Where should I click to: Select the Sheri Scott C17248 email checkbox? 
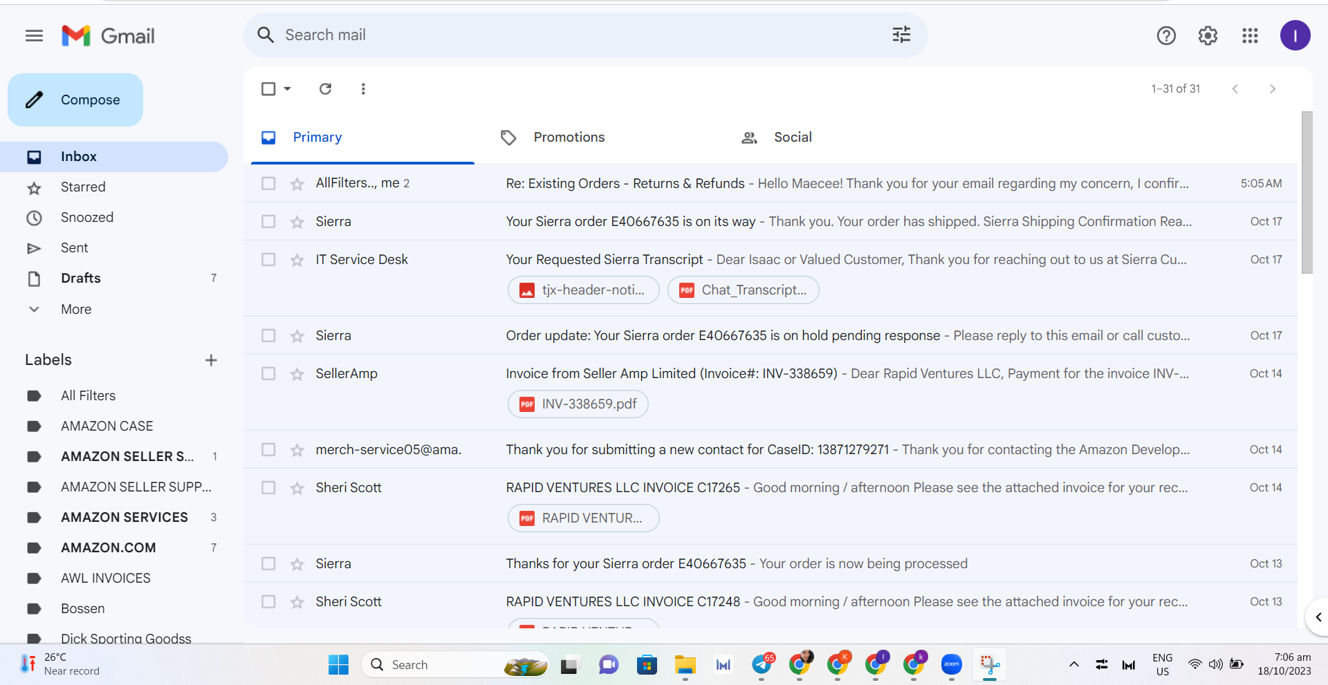coord(268,601)
